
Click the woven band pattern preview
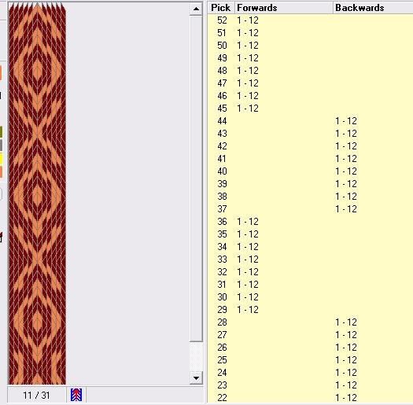(x=37, y=193)
